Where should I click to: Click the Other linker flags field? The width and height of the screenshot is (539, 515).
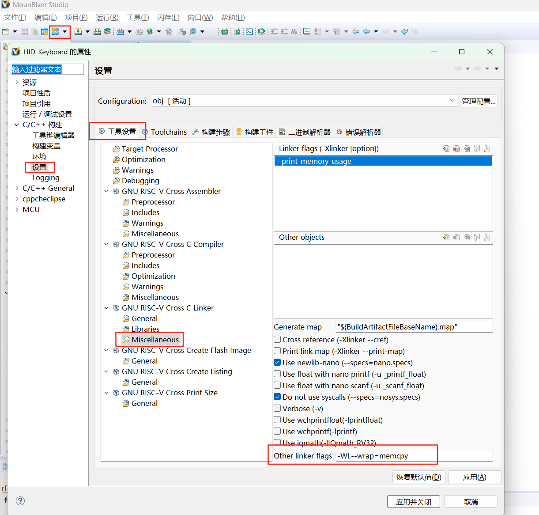coord(414,456)
